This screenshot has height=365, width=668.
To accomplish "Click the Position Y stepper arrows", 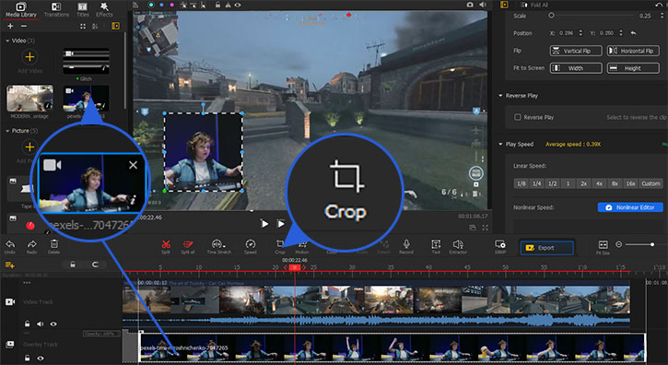I will [x=621, y=33].
